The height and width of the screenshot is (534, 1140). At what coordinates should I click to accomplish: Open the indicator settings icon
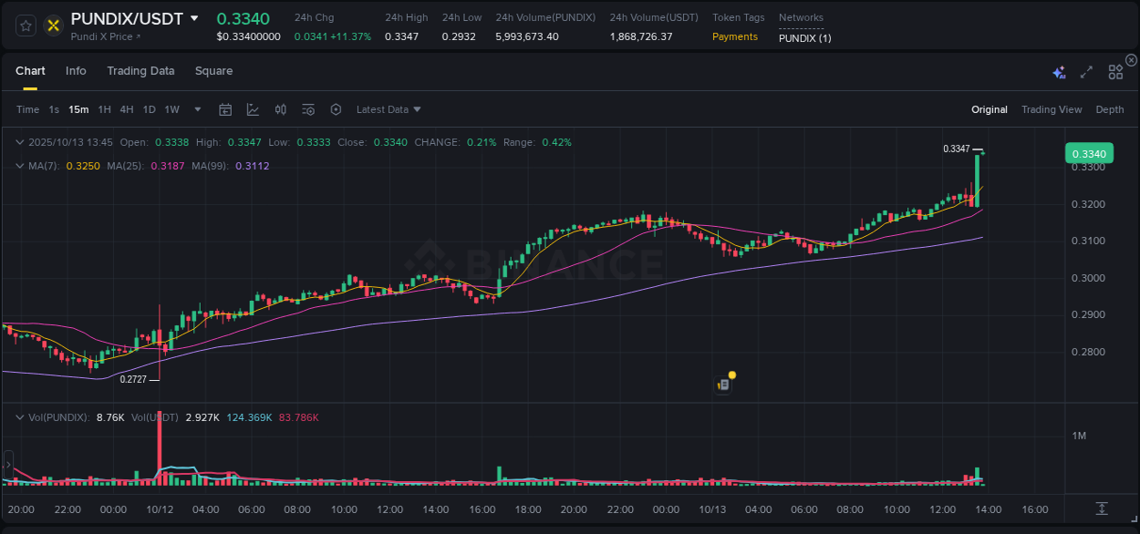[307, 108]
